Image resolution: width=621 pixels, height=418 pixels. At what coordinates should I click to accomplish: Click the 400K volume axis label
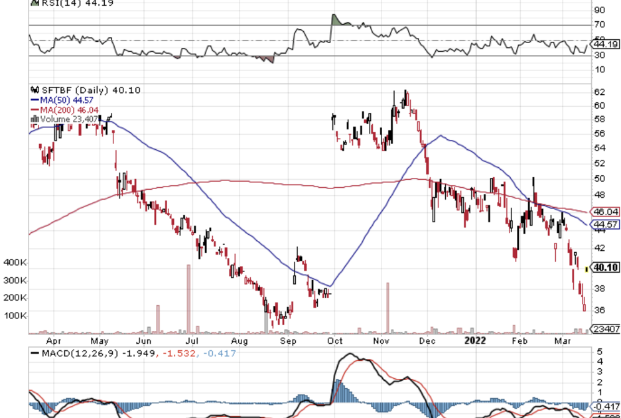(x=15, y=262)
